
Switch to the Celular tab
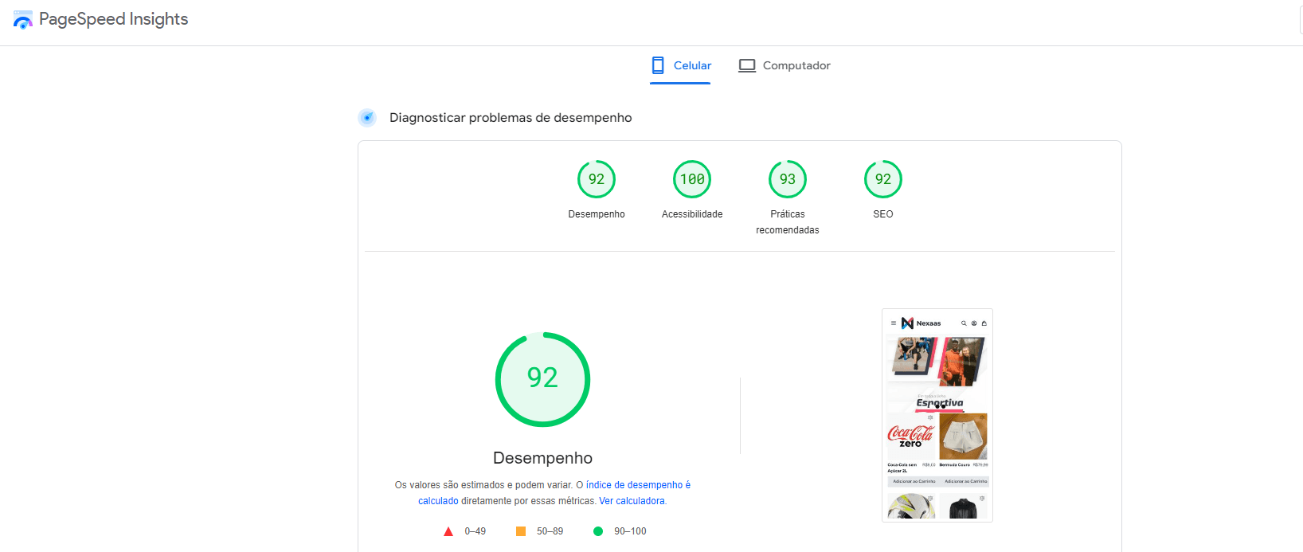(x=681, y=65)
